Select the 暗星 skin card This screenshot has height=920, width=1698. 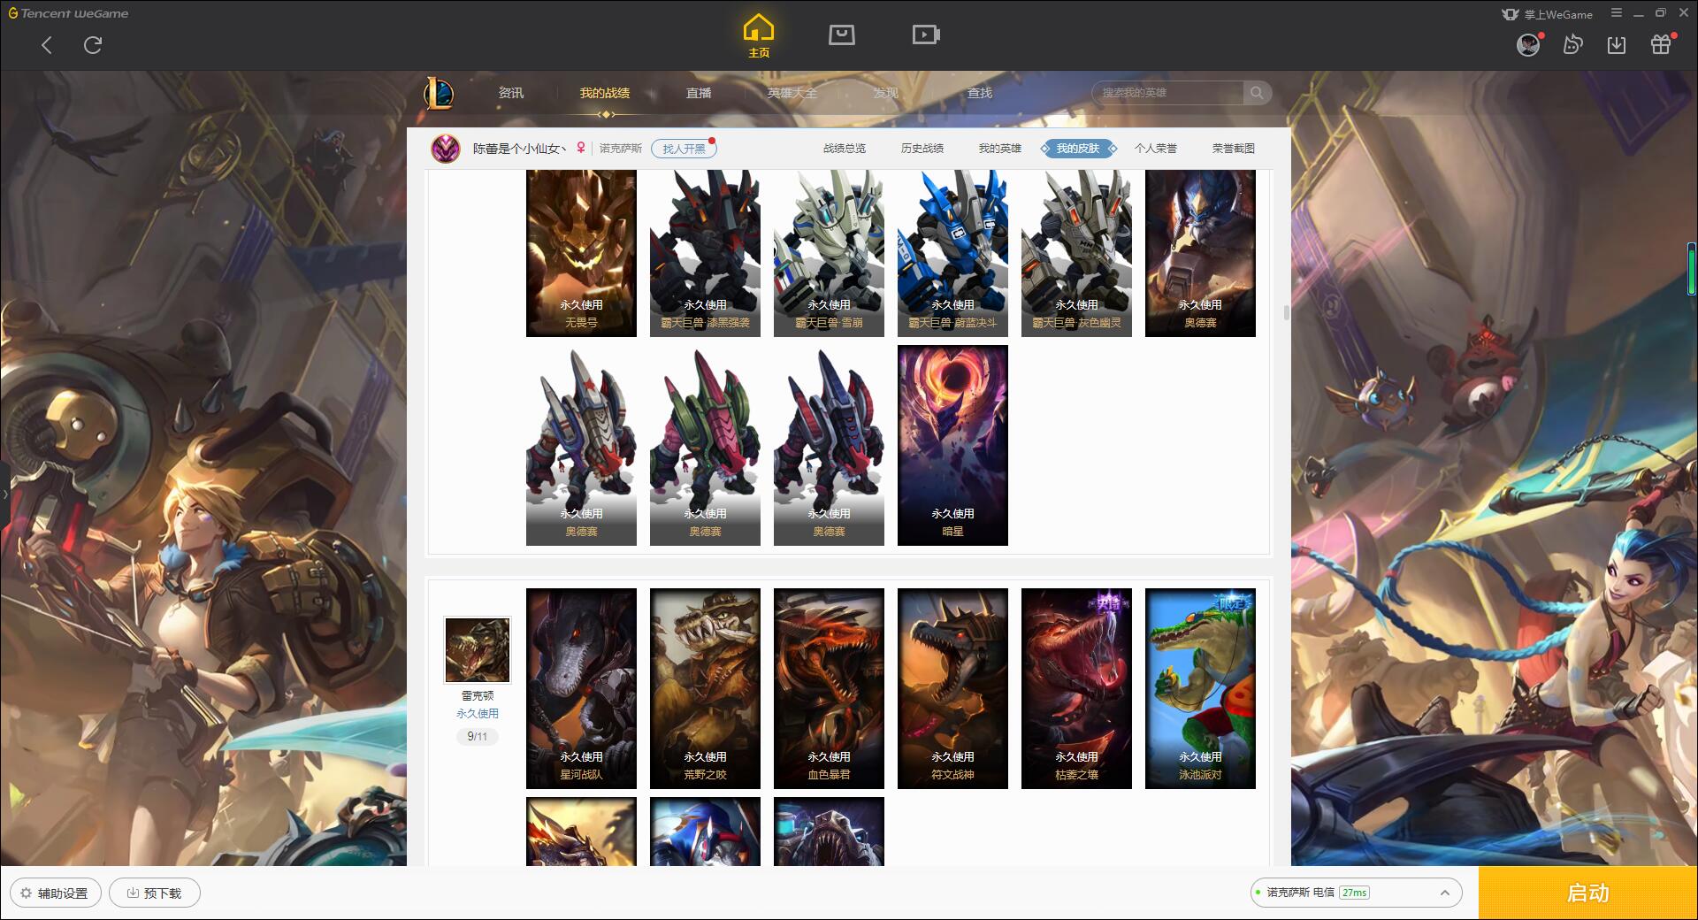[952, 445]
